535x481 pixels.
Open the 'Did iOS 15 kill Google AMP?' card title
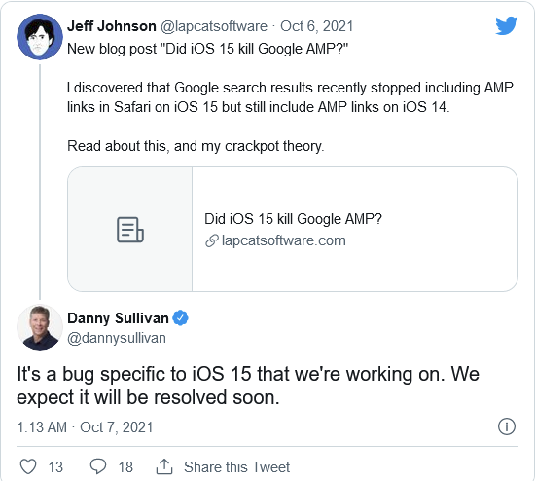293,219
